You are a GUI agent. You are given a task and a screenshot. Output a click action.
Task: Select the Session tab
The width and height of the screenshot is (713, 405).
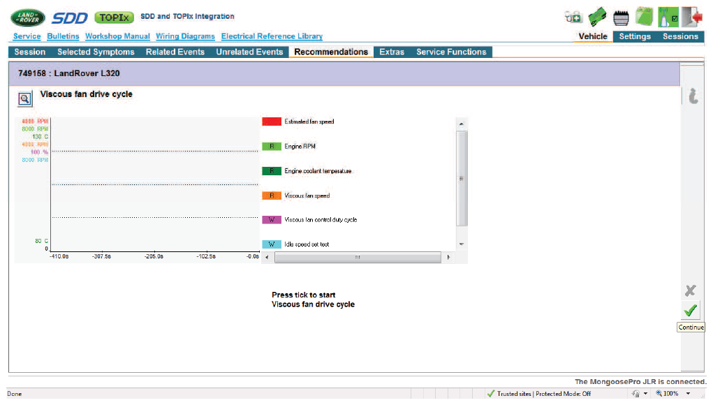(x=29, y=52)
